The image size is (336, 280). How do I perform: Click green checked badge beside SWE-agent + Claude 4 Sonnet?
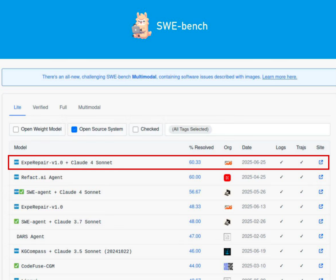[22, 192]
